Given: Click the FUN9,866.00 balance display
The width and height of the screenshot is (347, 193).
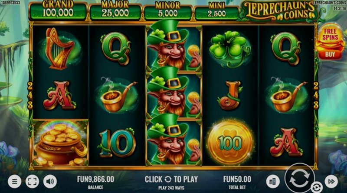Looking at the screenshot, I should 95,179.
